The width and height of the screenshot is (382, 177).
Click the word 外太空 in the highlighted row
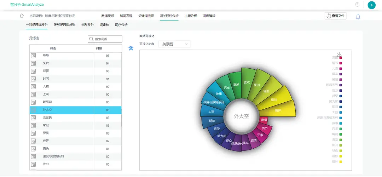[x=47, y=110]
